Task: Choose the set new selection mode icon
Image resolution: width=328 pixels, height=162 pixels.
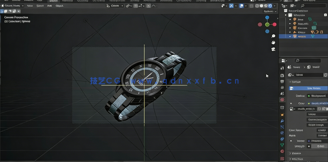Action: pyautogui.click(x=2, y=11)
